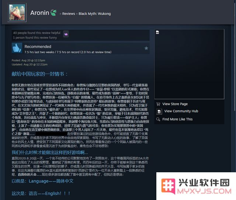The image size is (236, 200).
Task: Click the thumbs-up Recommended icon
Action: tap(17, 48)
